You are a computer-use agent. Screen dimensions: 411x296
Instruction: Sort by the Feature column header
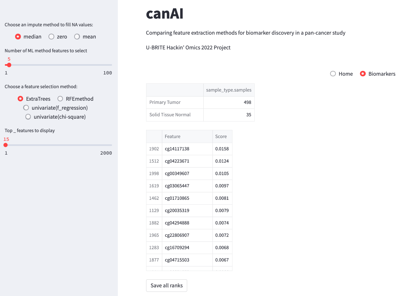(x=187, y=136)
